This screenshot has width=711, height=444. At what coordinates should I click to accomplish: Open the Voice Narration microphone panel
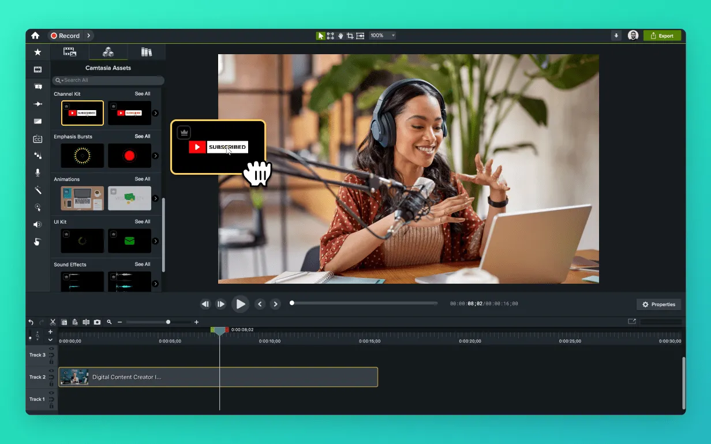[x=38, y=172]
